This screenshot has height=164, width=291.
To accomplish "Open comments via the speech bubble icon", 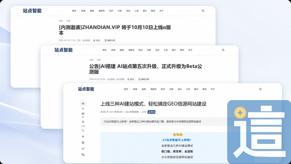I will click(83, 114).
